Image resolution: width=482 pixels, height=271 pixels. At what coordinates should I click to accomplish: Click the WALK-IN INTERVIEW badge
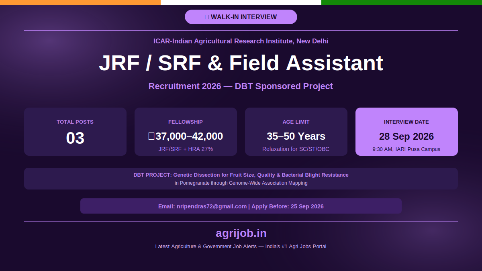[x=241, y=17]
